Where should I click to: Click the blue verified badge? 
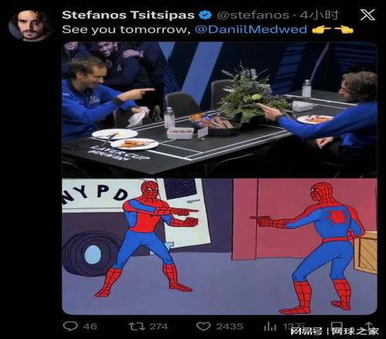pos(205,15)
